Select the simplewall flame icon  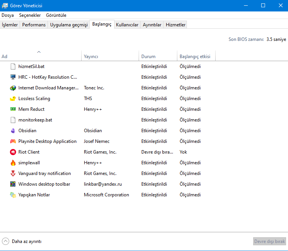point(13,163)
